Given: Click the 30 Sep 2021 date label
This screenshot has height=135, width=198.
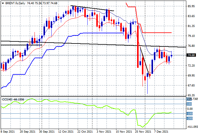Looking at the screenshot, I should click(x=47, y=132).
